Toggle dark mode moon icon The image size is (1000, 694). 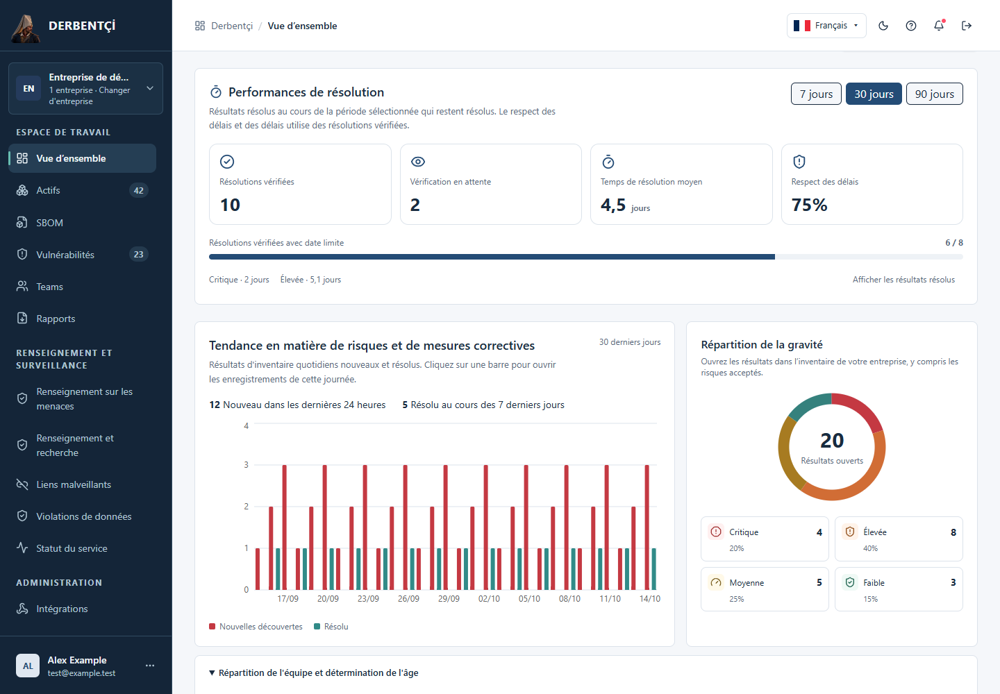click(883, 26)
